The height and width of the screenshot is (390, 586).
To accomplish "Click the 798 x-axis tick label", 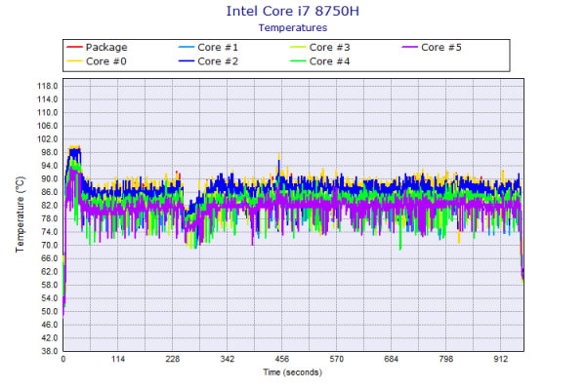I will pyautogui.click(x=446, y=359).
